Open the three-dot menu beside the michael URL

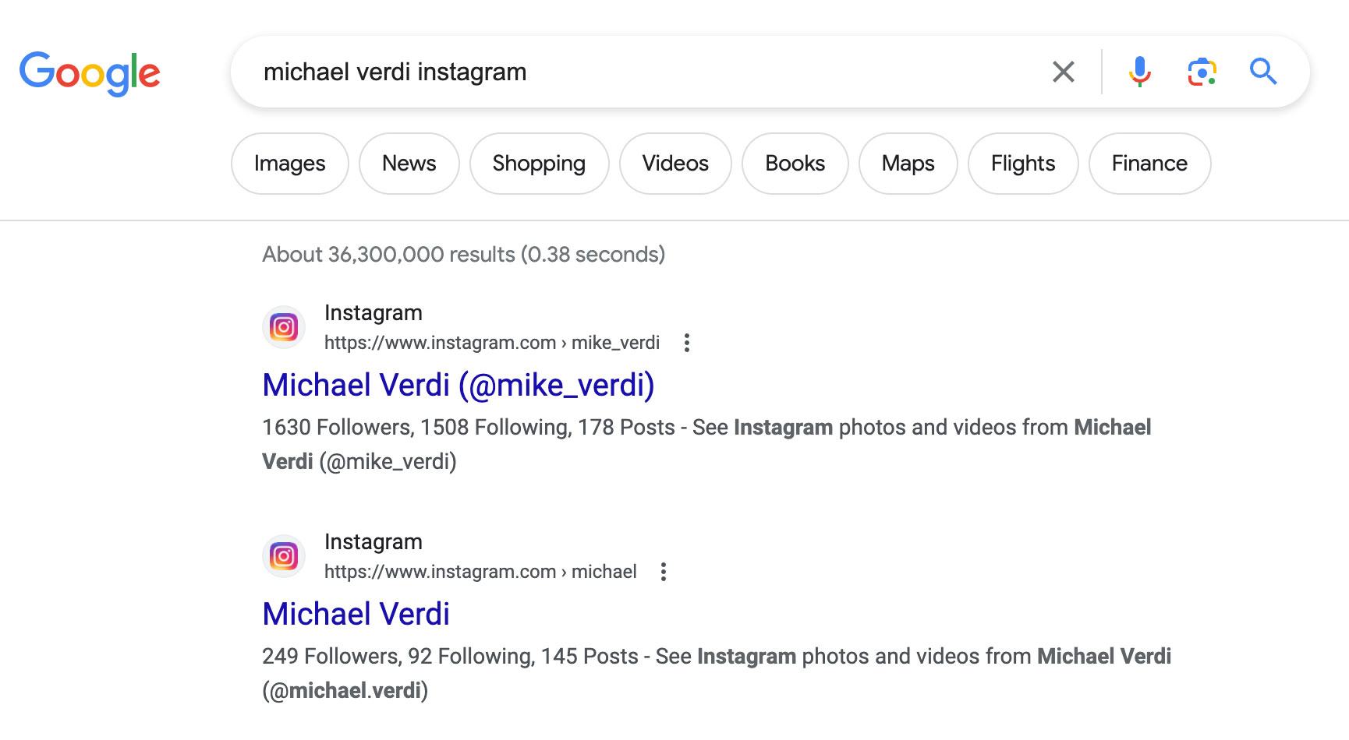pyautogui.click(x=664, y=572)
